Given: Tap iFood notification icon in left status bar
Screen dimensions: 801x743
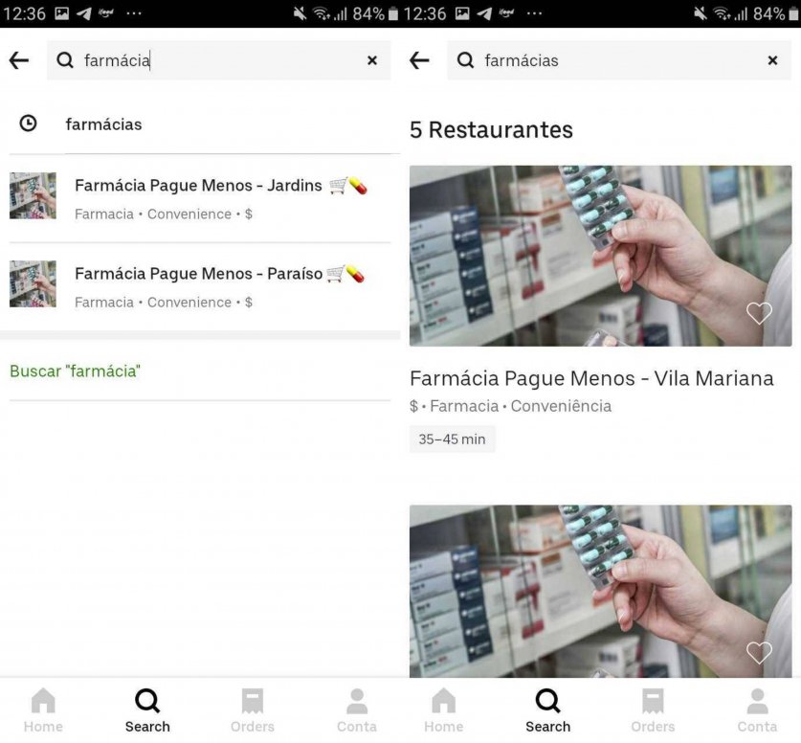Looking at the screenshot, I should tap(105, 12).
